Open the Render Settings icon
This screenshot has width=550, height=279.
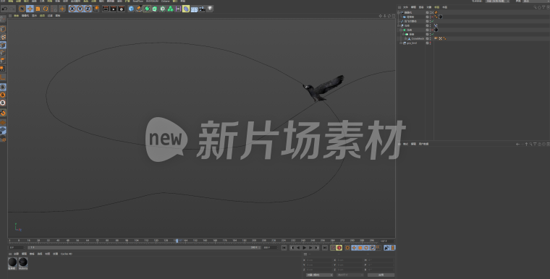click(122, 9)
